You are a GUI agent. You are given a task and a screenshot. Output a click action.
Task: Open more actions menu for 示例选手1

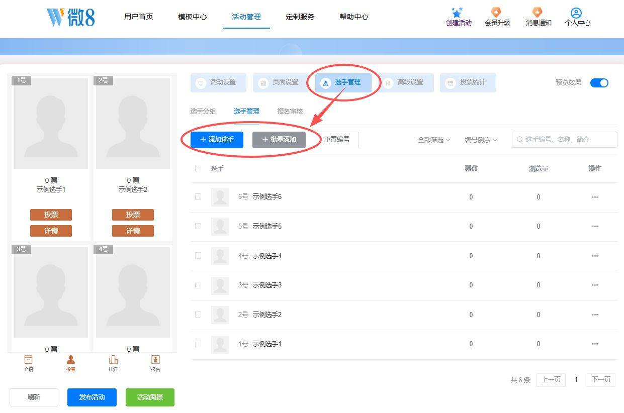(595, 344)
